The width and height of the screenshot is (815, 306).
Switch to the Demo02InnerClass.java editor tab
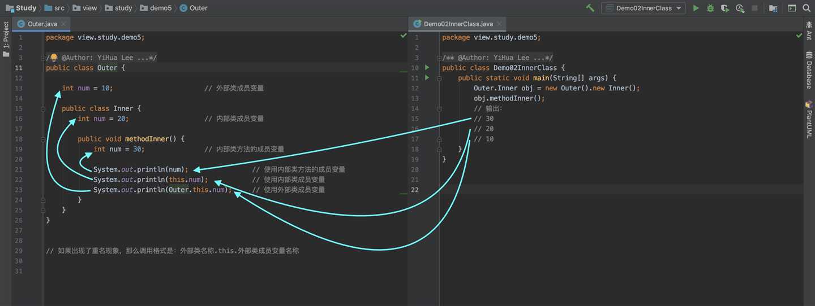pos(458,24)
